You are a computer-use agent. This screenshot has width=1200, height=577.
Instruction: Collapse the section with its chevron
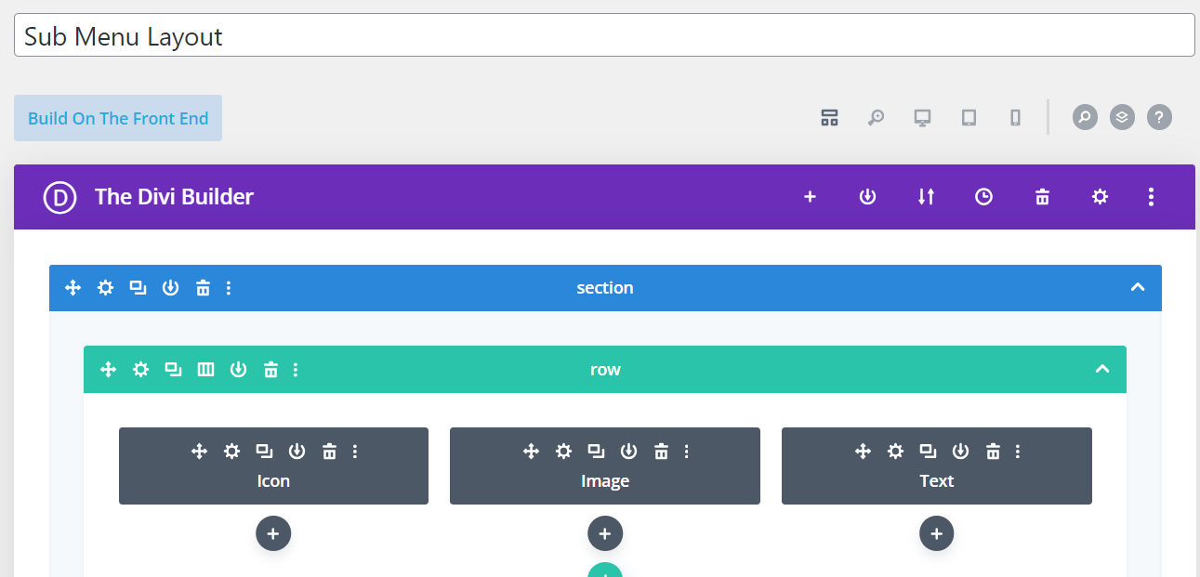[1138, 288]
